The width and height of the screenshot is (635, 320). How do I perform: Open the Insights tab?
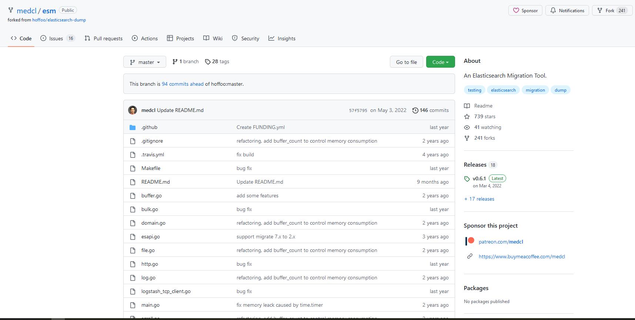tap(282, 38)
